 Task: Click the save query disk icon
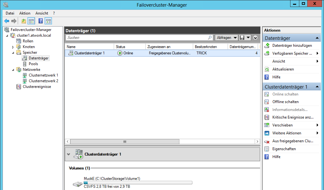pos(242,38)
